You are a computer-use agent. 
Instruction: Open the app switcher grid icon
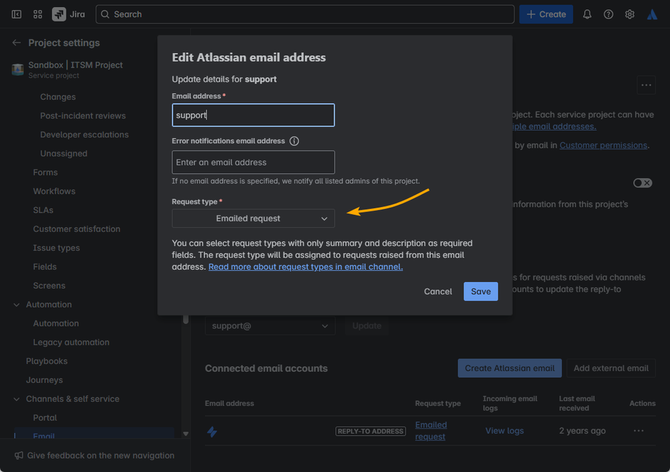(x=38, y=14)
